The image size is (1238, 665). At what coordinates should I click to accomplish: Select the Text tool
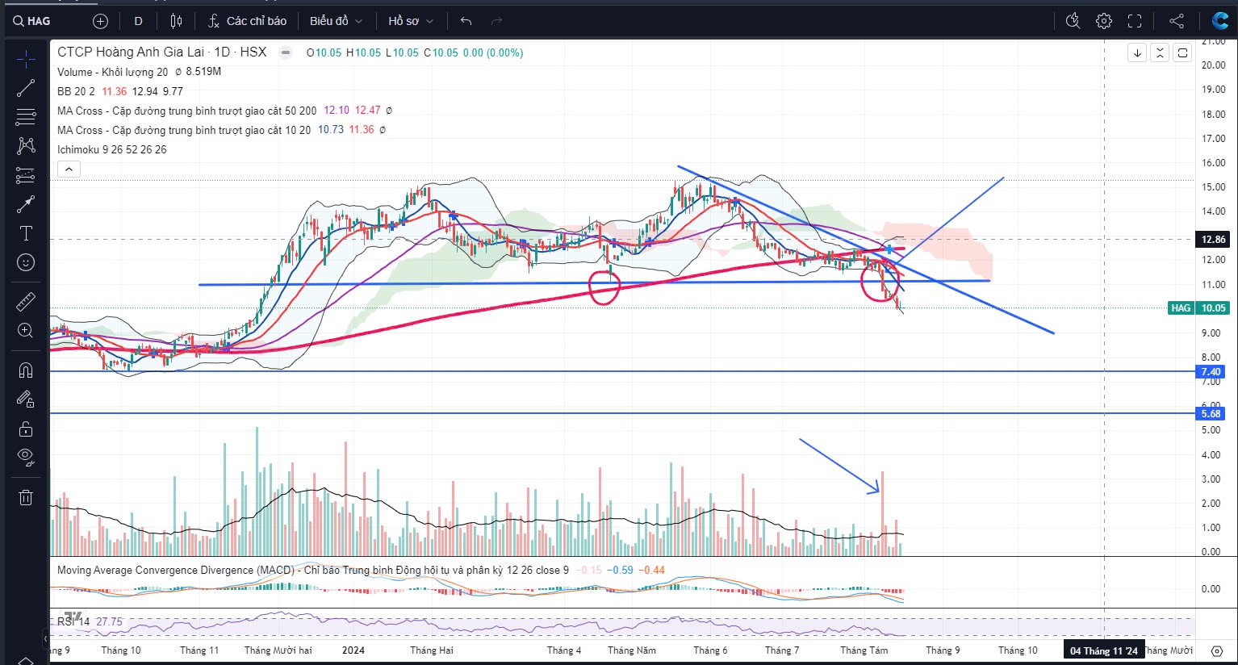click(x=26, y=233)
